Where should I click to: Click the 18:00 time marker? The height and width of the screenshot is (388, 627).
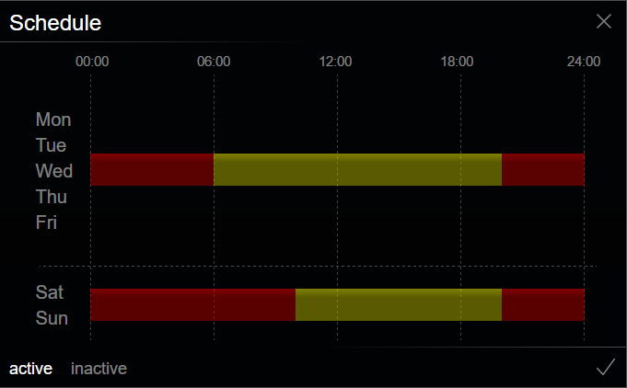[x=457, y=62]
